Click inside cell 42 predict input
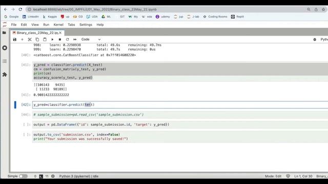This screenshot has width=328, height=184. tap(180, 104)
